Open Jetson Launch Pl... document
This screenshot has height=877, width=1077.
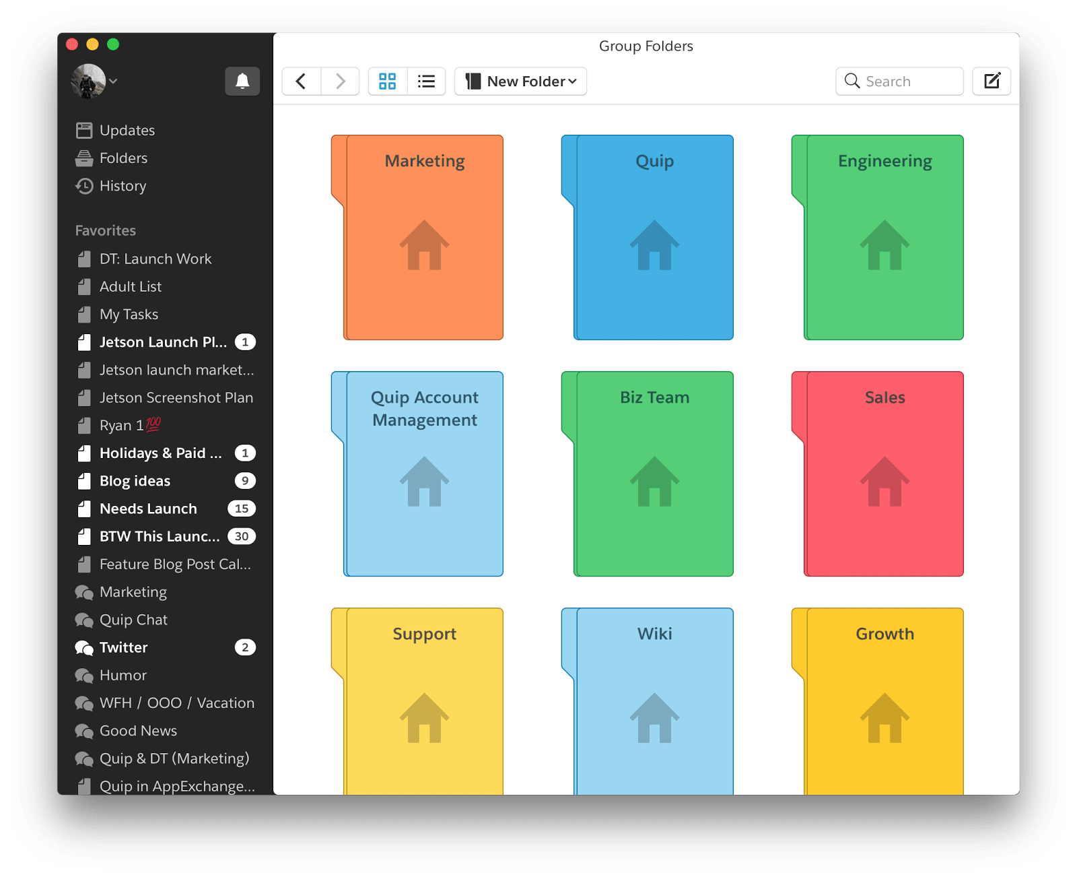coord(166,342)
